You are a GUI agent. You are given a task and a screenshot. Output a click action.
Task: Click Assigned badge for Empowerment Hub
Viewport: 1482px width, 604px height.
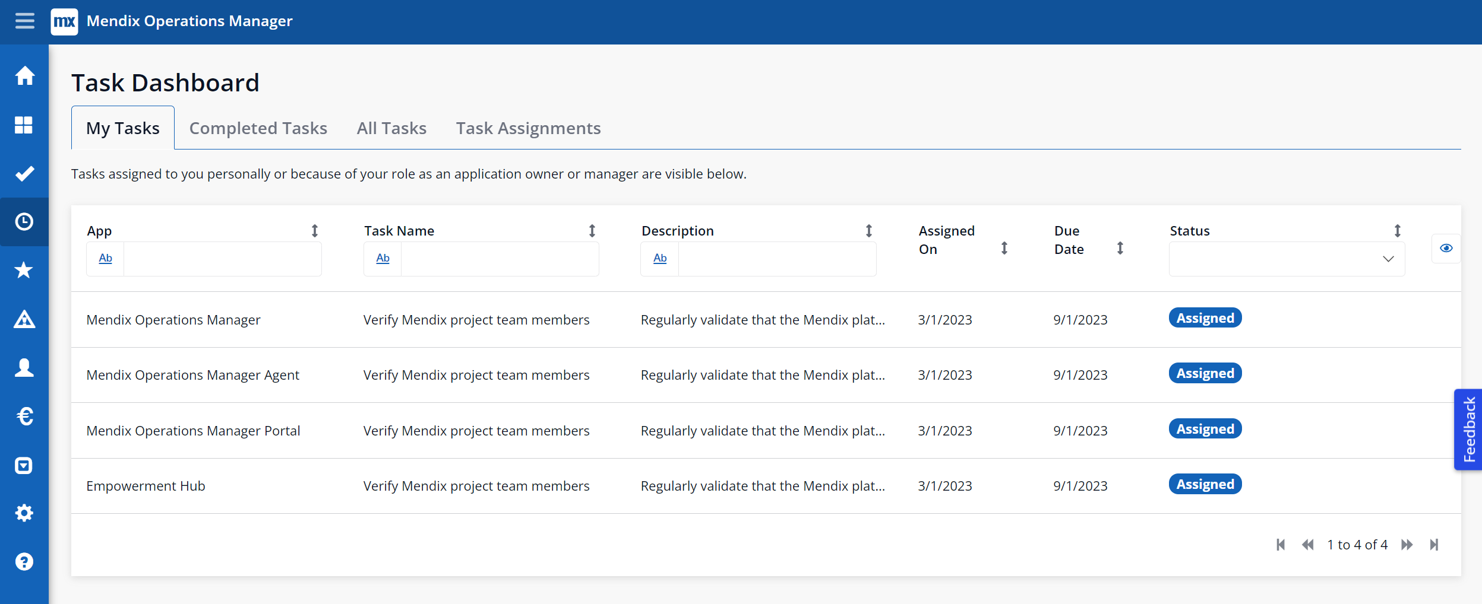(x=1205, y=484)
